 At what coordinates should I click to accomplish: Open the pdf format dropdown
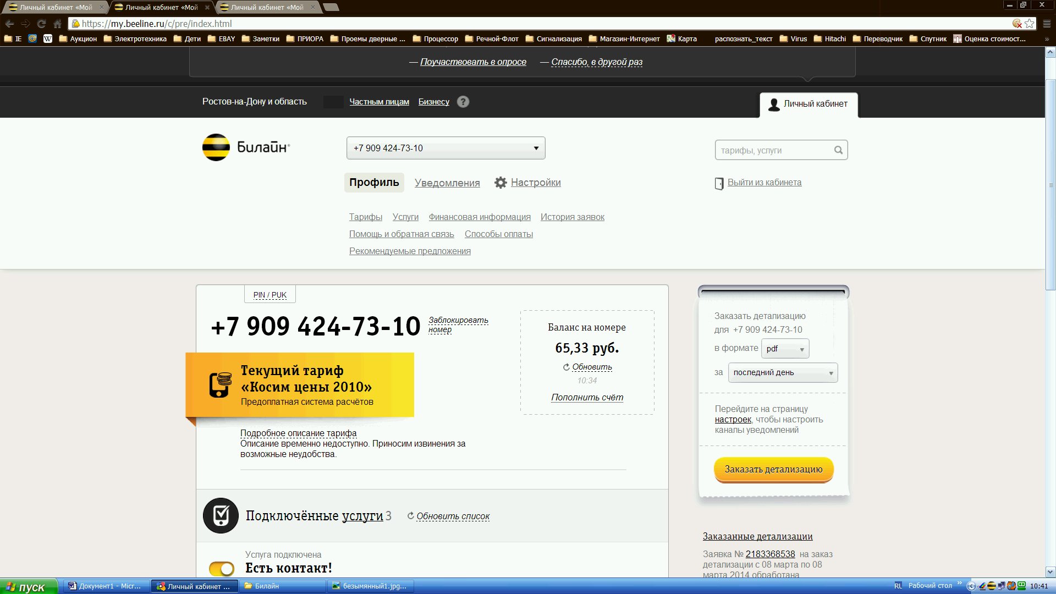[785, 349]
